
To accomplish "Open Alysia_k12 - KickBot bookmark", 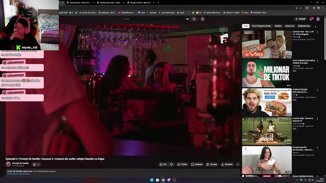I will coord(231,13).
